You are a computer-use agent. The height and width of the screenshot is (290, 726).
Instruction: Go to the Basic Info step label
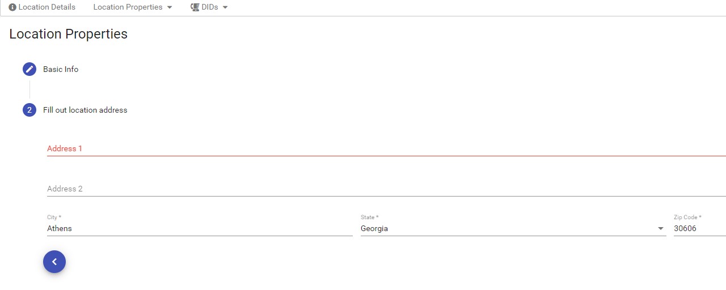point(61,69)
